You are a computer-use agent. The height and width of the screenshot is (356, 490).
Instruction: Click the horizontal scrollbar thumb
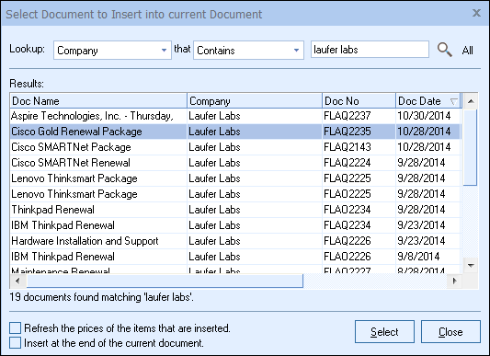(x=165, y=281)
